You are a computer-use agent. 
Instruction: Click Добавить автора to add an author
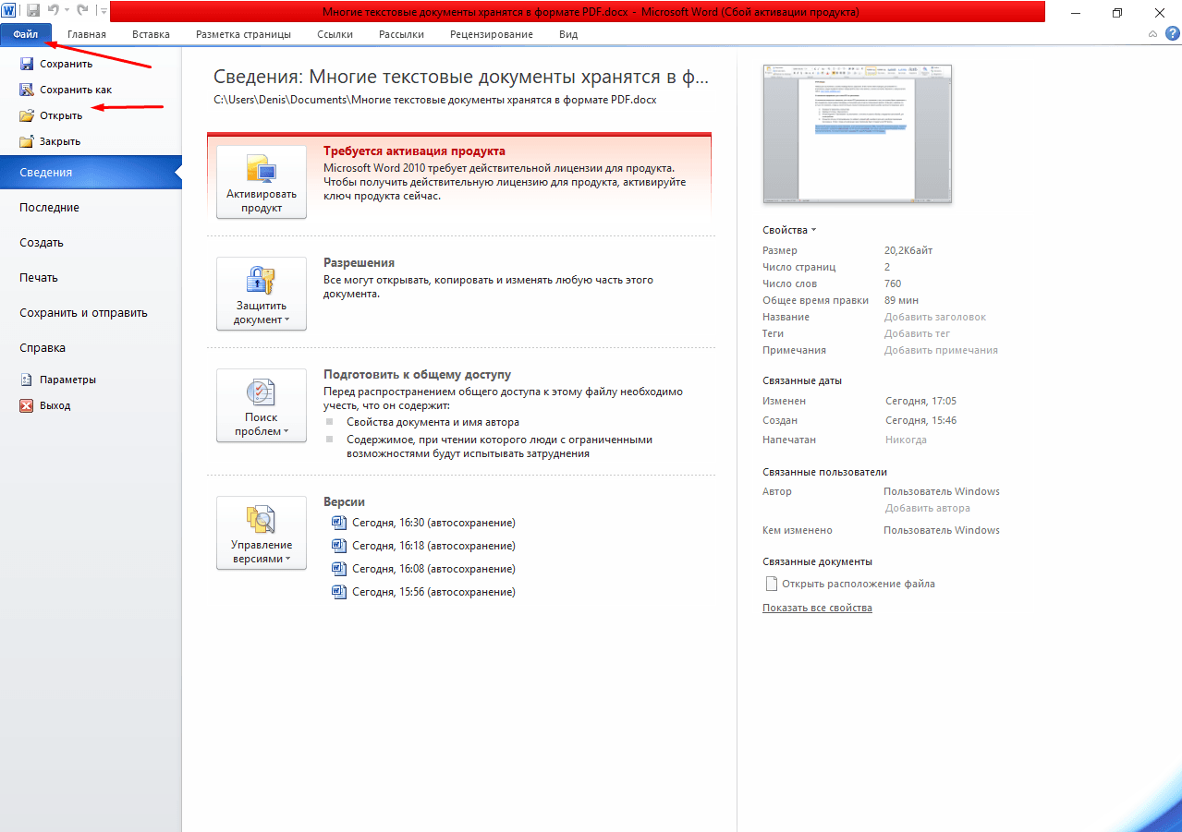(927, 508)
